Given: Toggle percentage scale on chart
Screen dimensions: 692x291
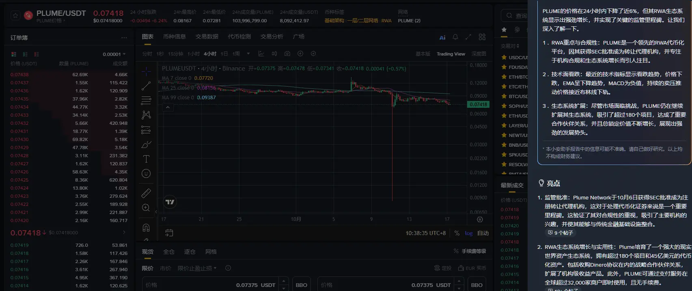Looking at the screenshot, I should [457, 233].
